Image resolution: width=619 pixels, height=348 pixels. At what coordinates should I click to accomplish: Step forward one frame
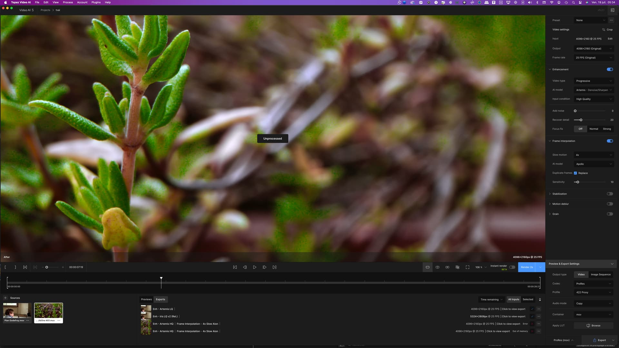point(264,267)
